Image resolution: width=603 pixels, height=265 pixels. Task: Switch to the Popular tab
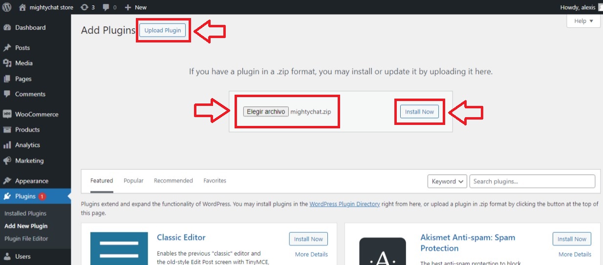(133, 181)
